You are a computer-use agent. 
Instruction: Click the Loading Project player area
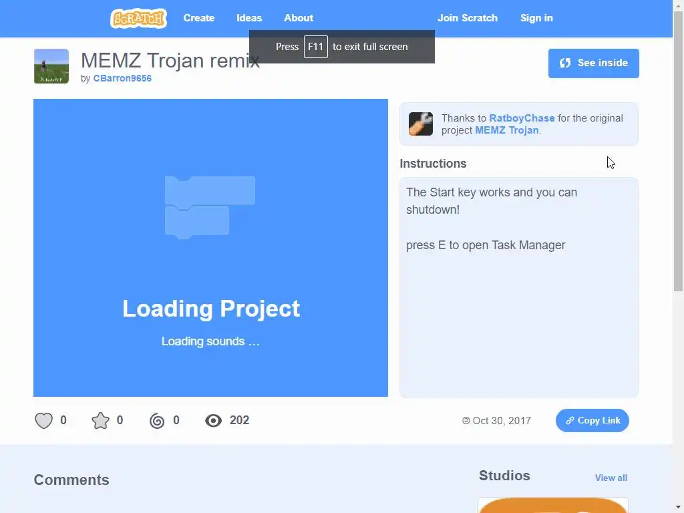[x=210, y=248]
